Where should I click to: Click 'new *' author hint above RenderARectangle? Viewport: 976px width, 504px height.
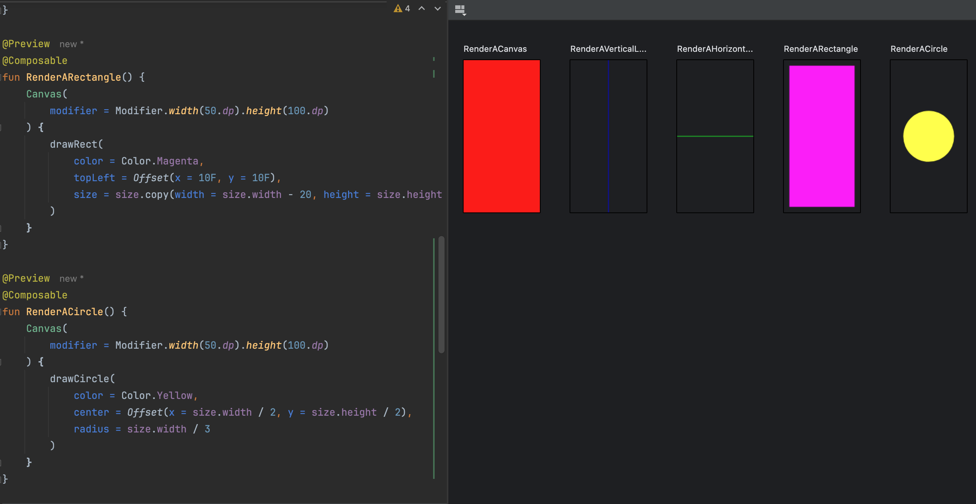tap(71, 44)
